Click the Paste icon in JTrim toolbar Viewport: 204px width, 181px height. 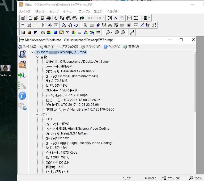[68, 18]
